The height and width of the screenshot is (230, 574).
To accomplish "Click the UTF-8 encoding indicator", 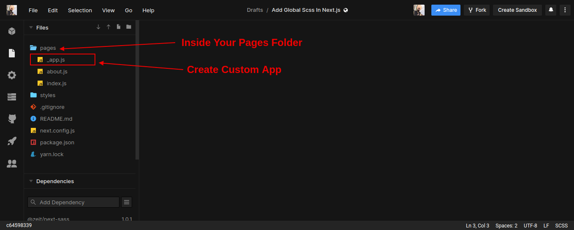I will click(531, 226).
